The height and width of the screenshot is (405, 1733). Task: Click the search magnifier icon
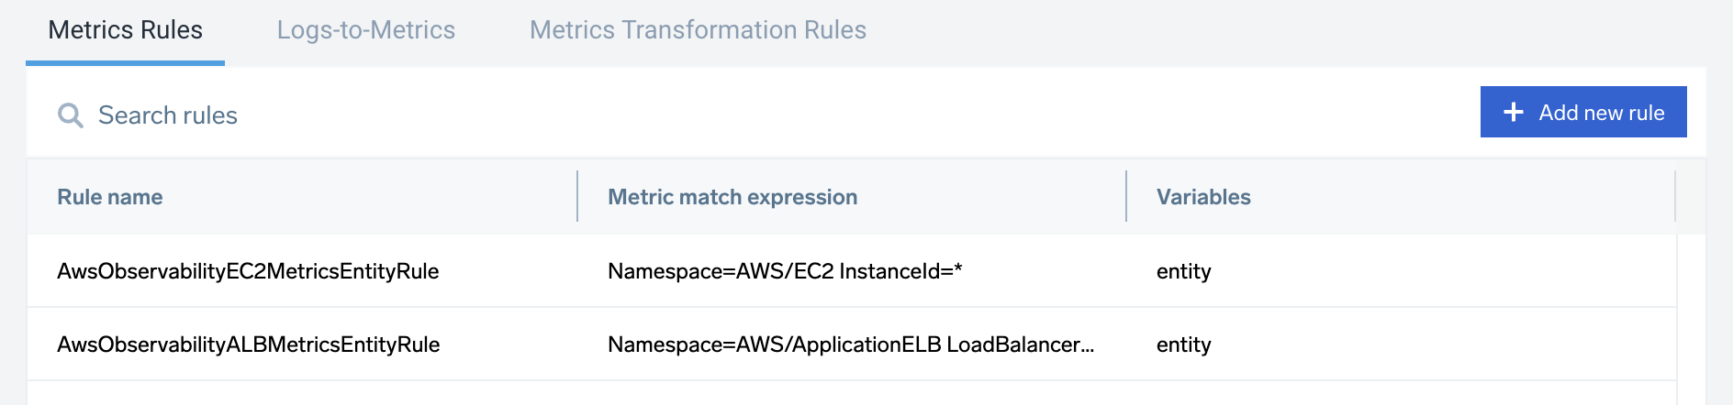tap(71, 115)
